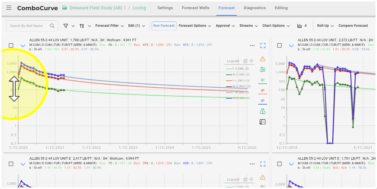Click move icon beside Legend on 2,417 LB/FT chart
This screenshot has height=189, width=377.
coord(251,179)
